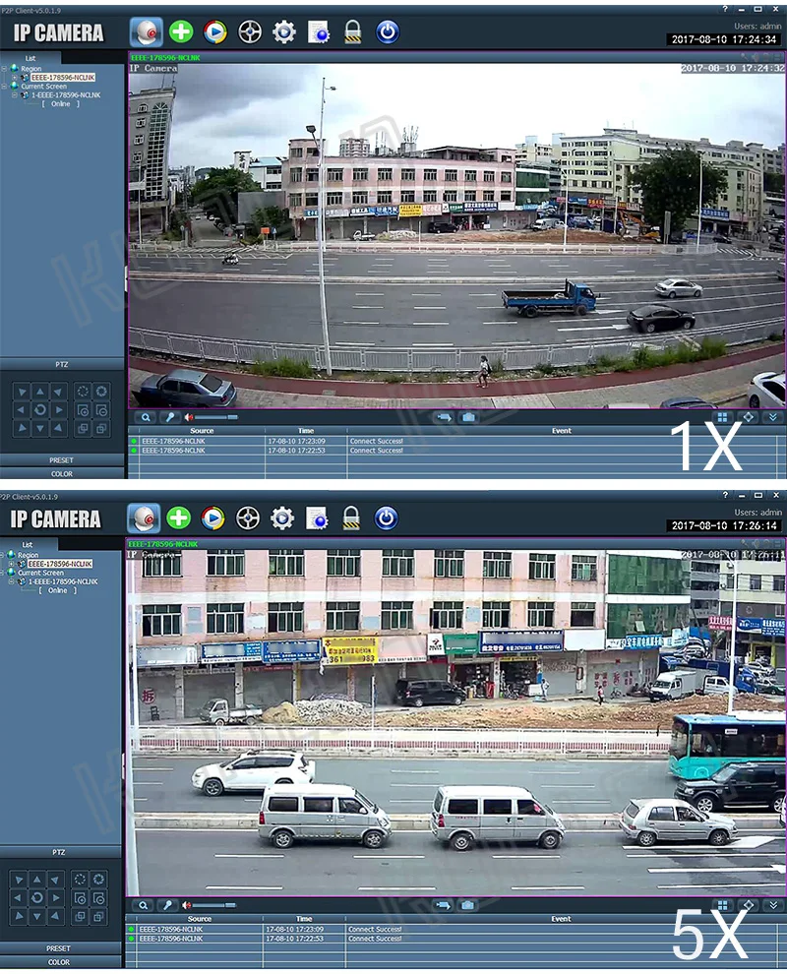
Task: Click Online status entry in 1X window
Action: pos(60,104)
